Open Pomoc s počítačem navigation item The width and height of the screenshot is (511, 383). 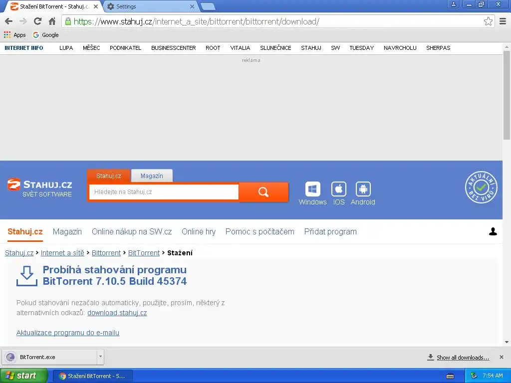[x=259, y=231]
